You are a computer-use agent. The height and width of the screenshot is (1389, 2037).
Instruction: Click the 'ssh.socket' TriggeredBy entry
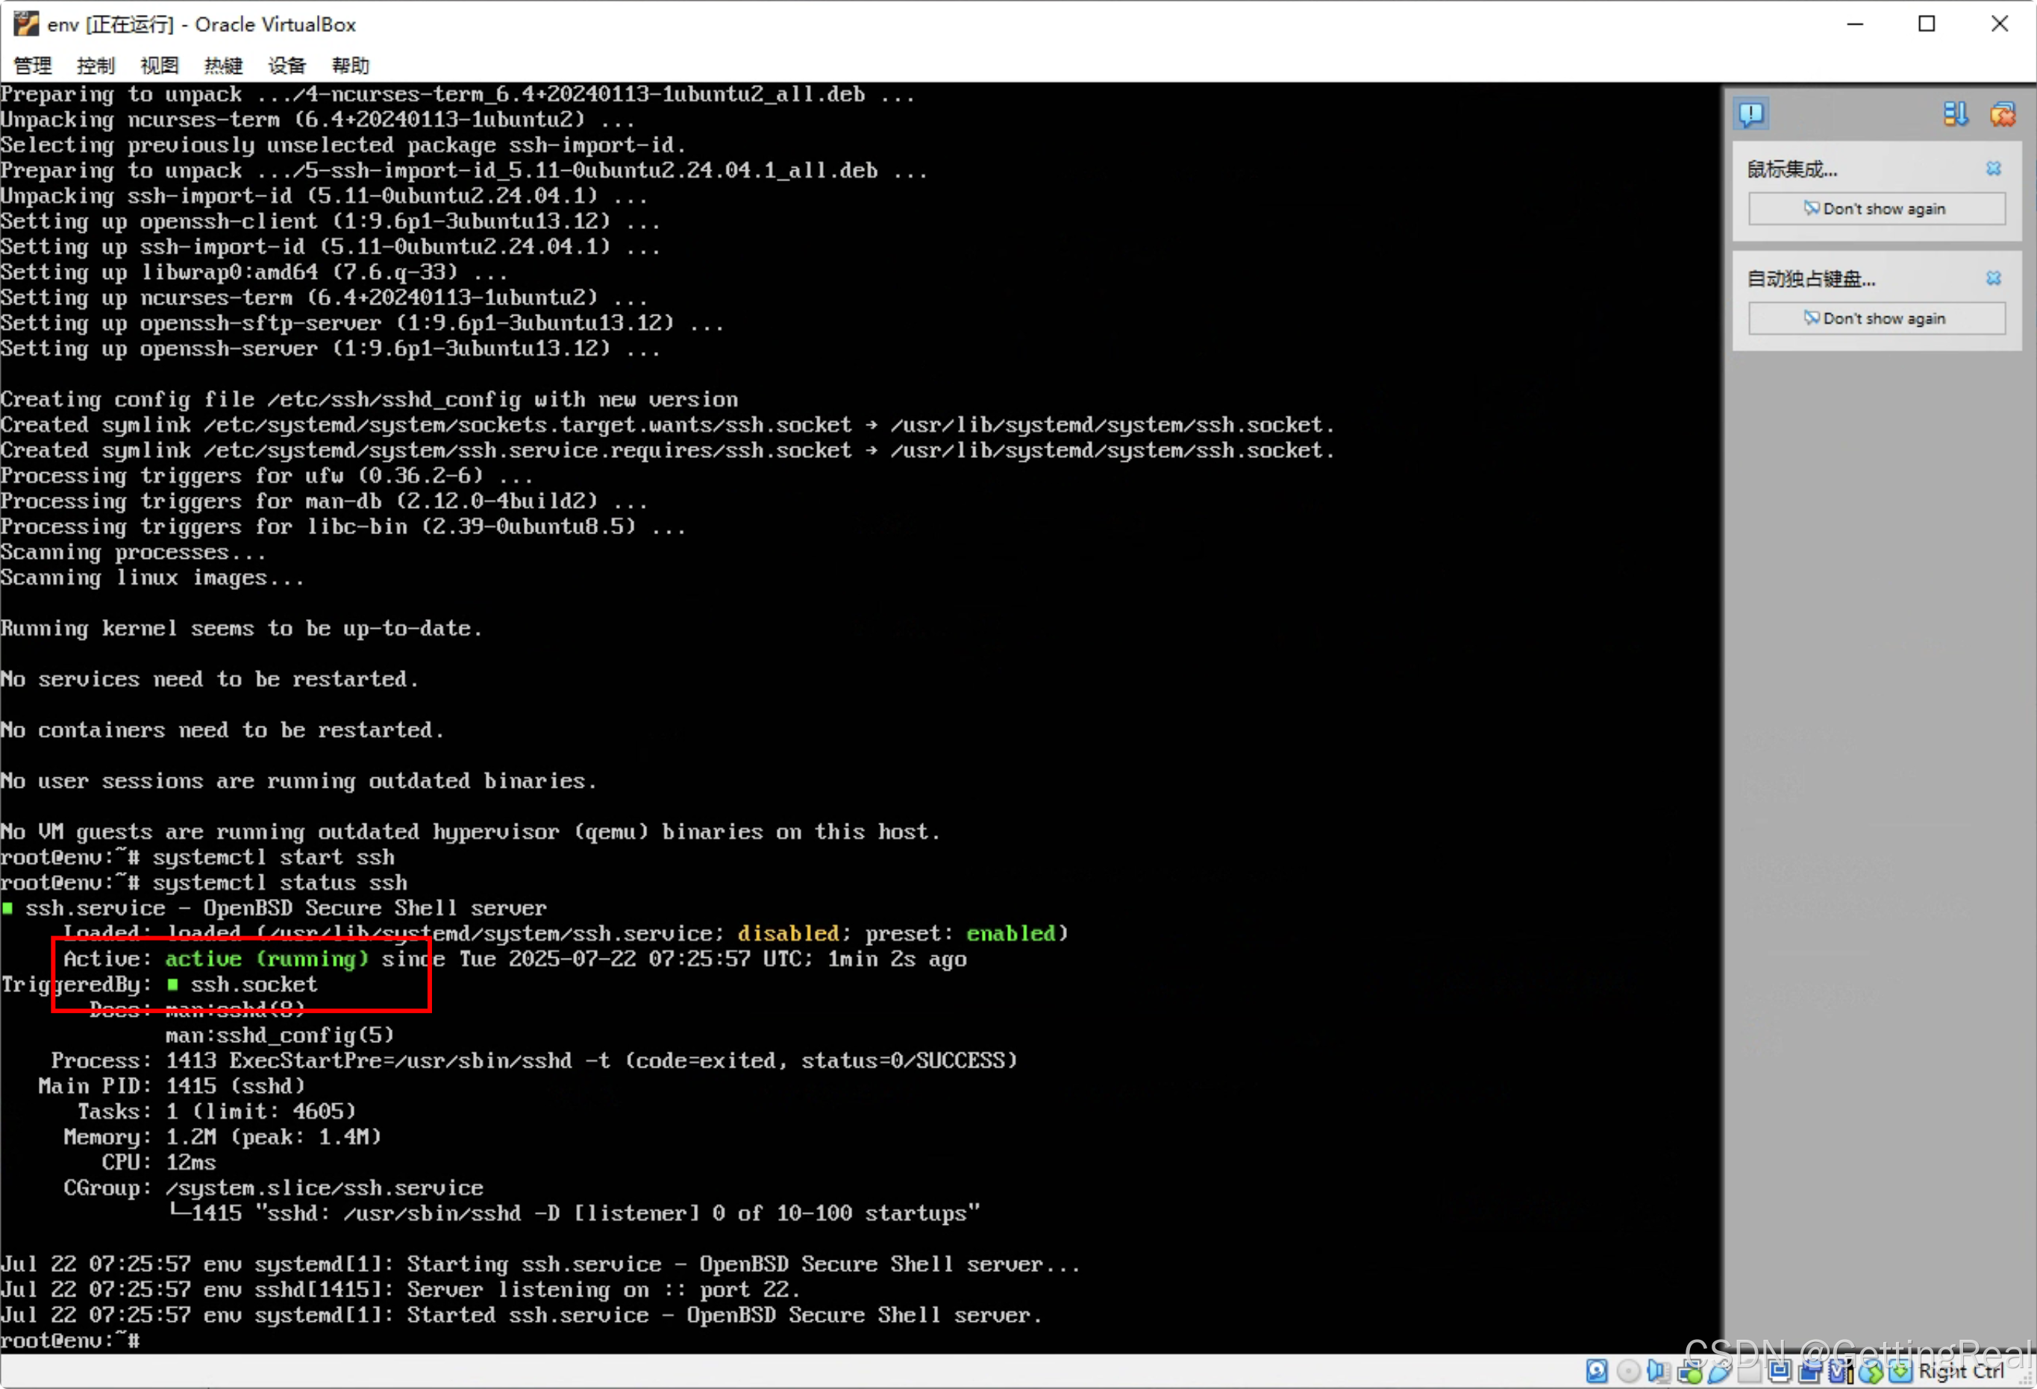[x=254, y=984]
